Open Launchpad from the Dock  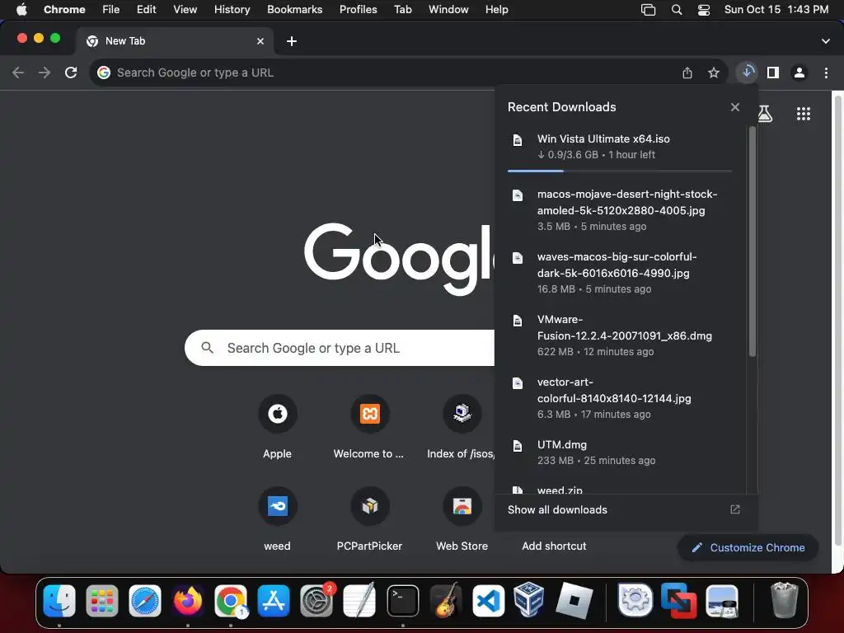point(101,600)
